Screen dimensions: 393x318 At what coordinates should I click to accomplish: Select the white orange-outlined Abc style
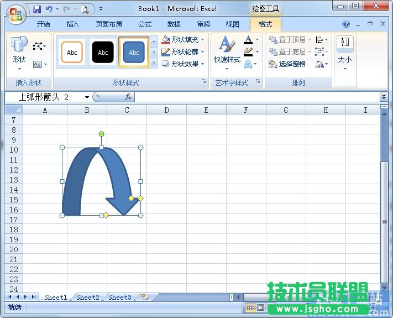click(x=72, y=53)
